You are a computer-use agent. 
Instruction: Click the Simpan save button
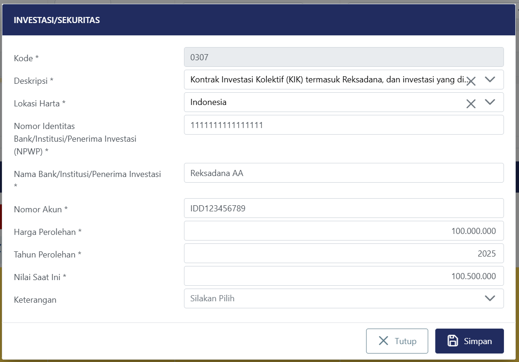click(469, 341)
